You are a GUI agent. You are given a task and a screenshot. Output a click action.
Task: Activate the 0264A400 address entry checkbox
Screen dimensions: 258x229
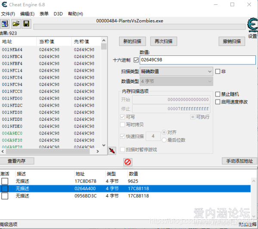[x=5, y=189]
